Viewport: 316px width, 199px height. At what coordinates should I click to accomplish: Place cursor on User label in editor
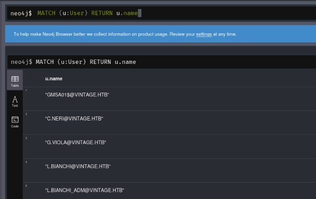77,13
